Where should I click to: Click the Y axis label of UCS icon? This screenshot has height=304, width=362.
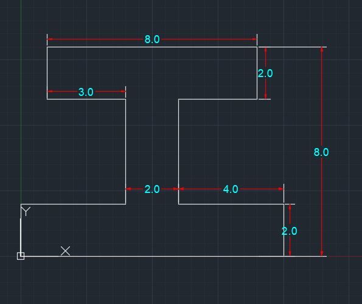pos(26,211)
